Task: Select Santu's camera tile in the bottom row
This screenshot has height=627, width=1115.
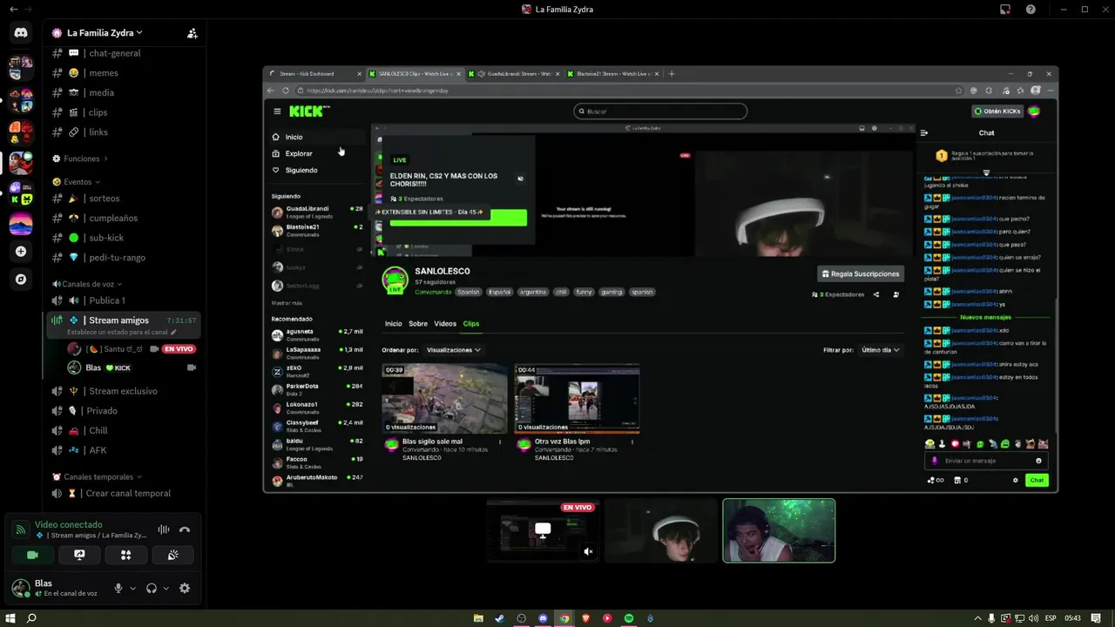Action: click(661, 530)
